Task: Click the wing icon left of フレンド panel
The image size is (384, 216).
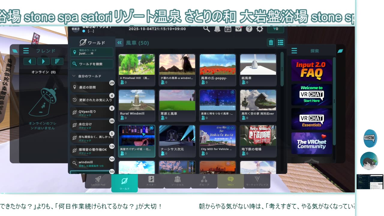Action: 15,51
